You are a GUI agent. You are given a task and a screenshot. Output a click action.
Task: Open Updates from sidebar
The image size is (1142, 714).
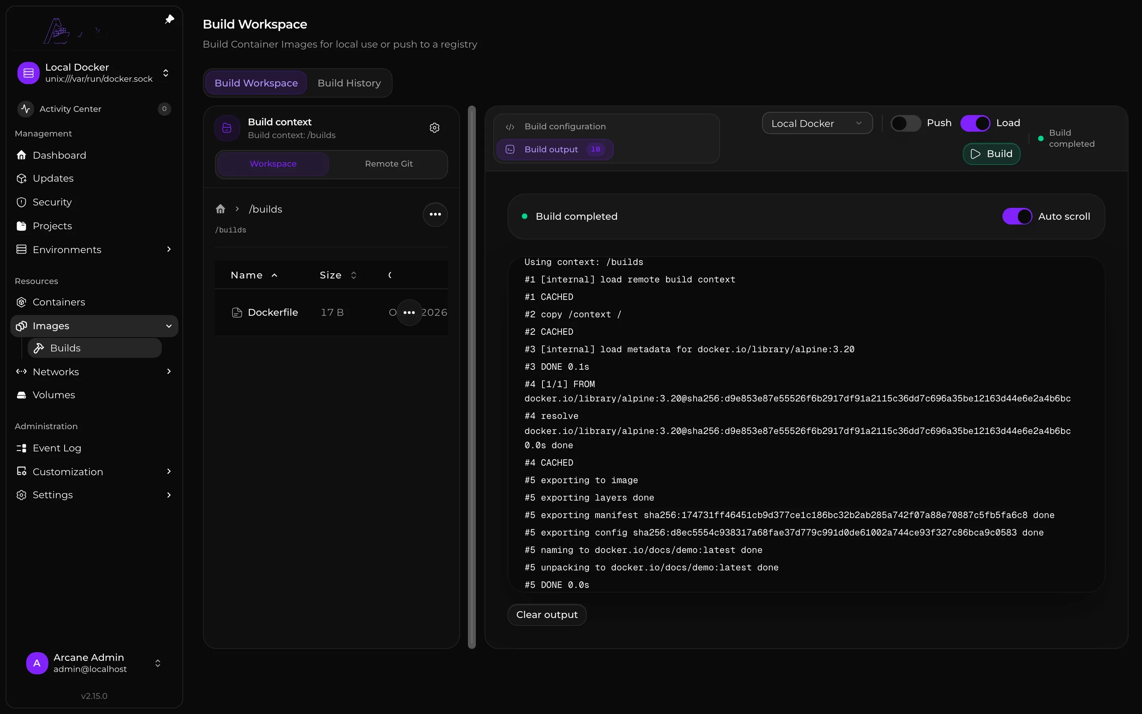point(94,178)
